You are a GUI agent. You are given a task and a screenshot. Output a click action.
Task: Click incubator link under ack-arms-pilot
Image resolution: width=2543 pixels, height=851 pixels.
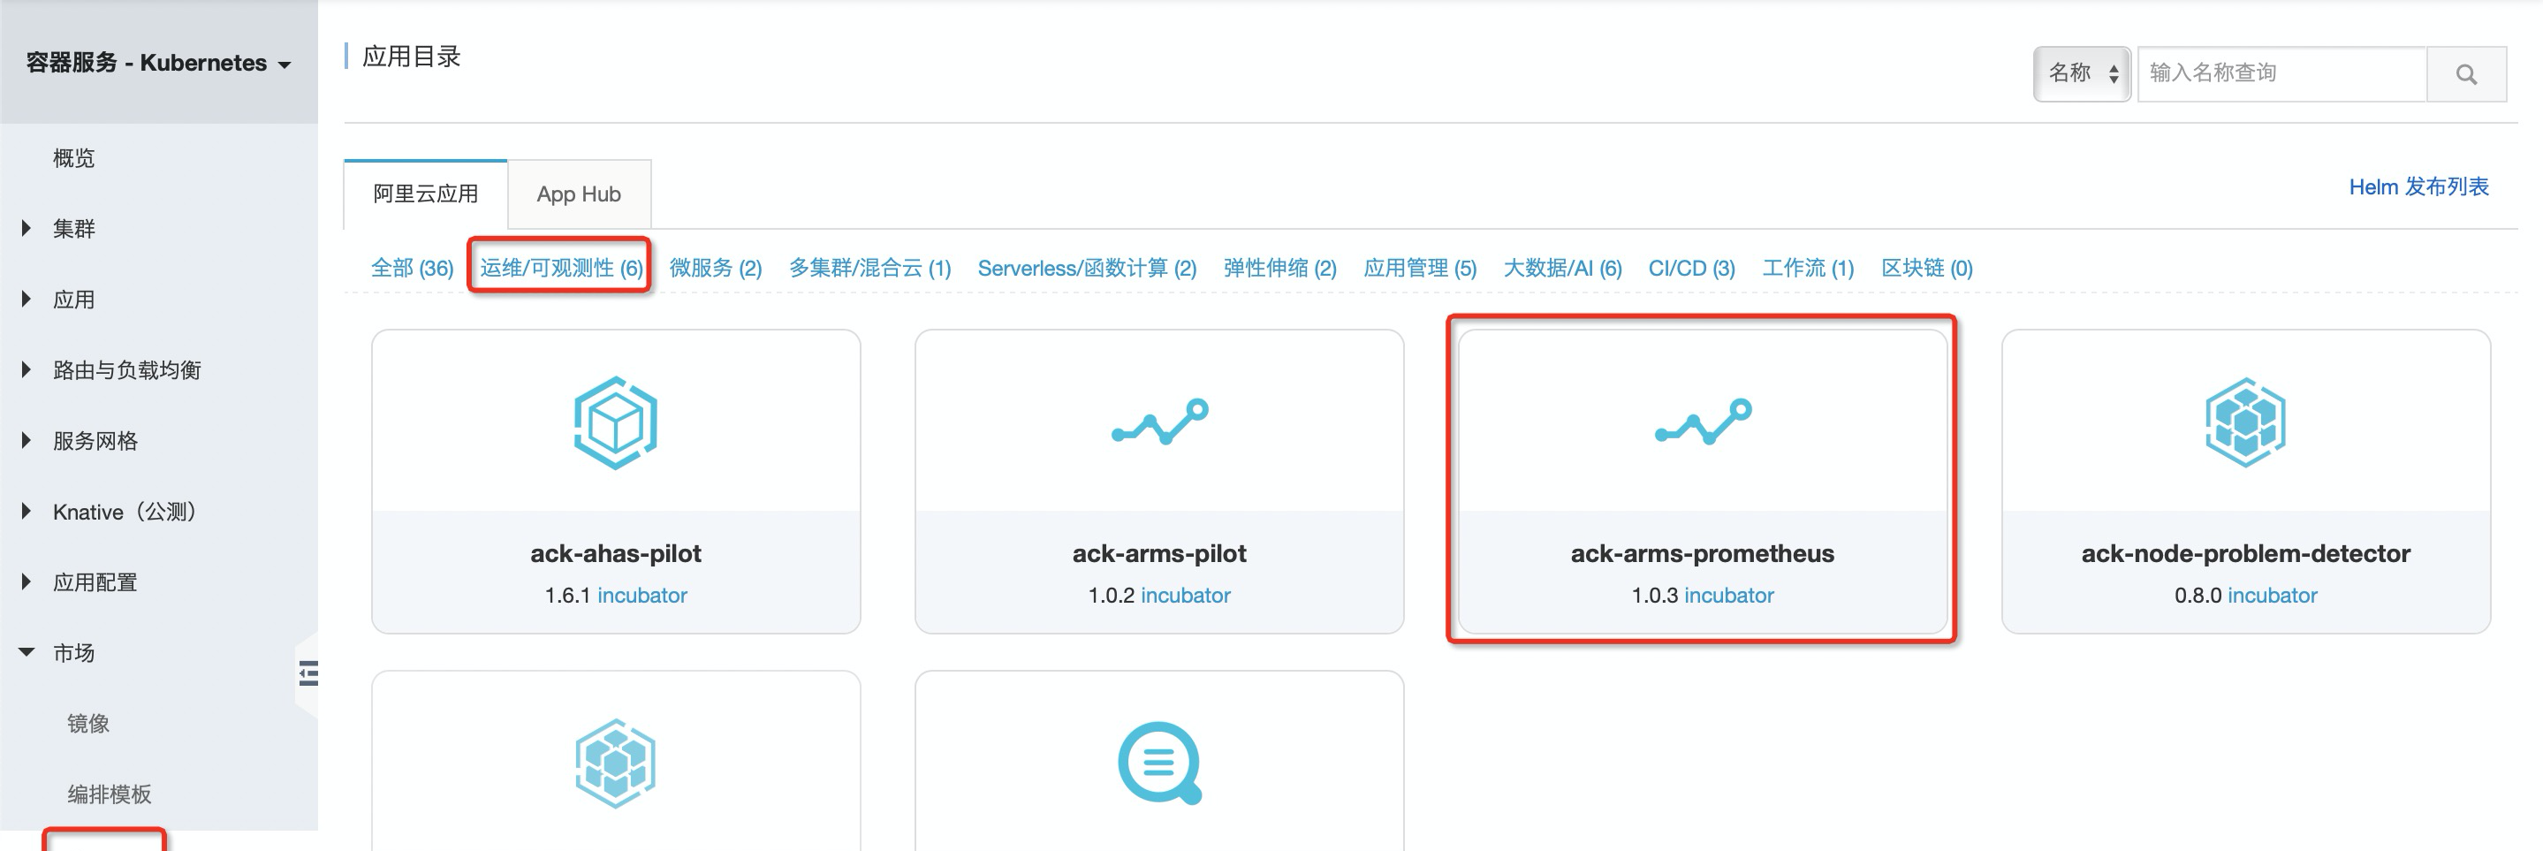[x=1186, y=596]
